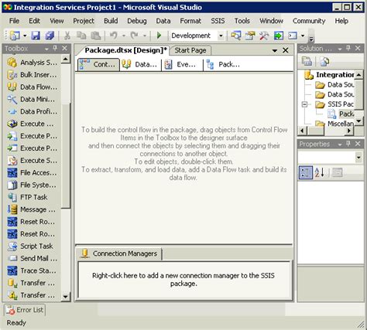Collapse the SSIS Packages tree node
The height and width of the screenshot is (330, 367).
[304, 104]
